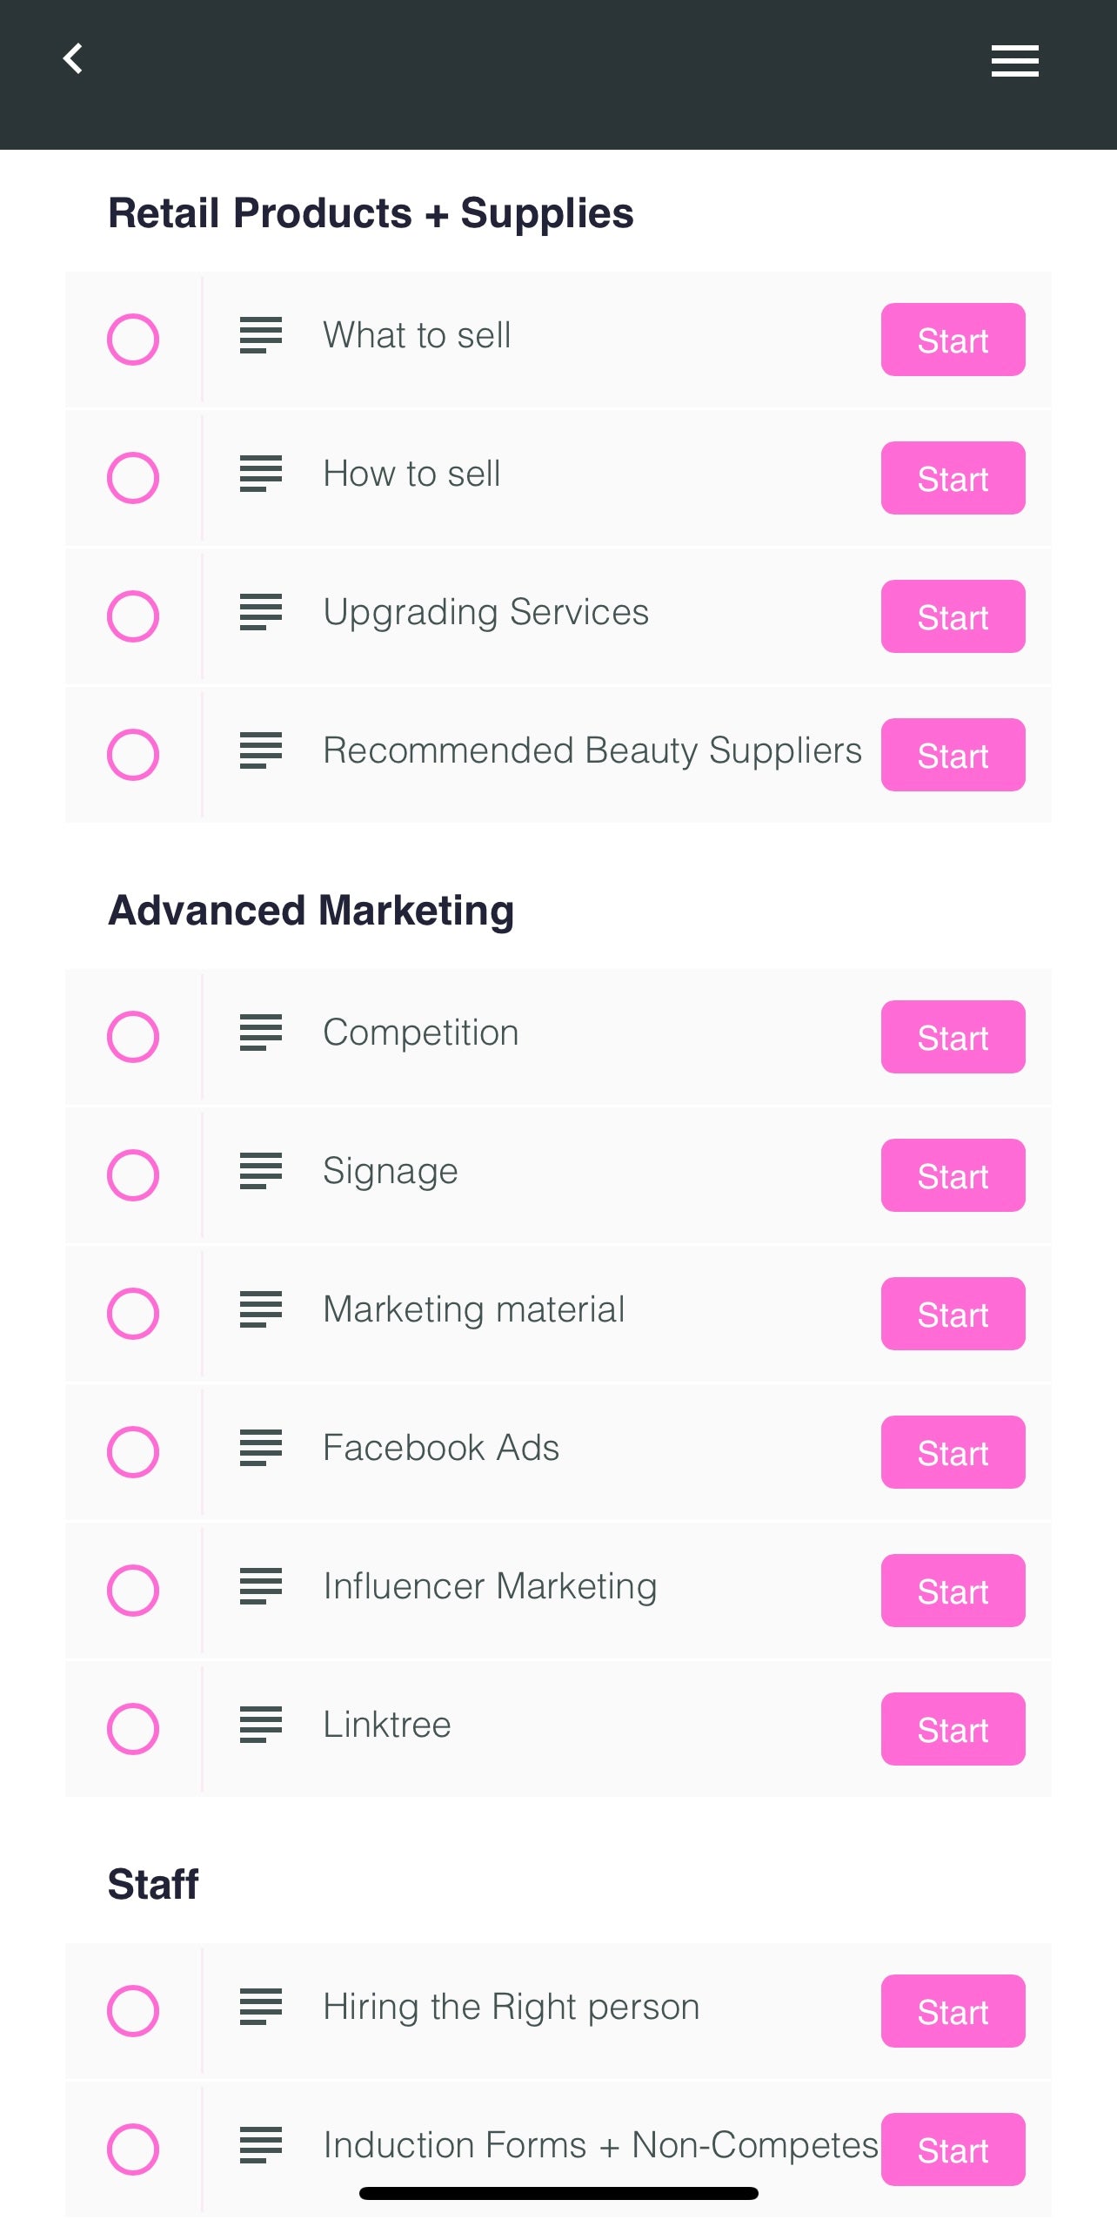The height and width of the screenshot is (2220, 1117).
Task: Select the Advanced Marketing section heading
Action: coord(311,911)
